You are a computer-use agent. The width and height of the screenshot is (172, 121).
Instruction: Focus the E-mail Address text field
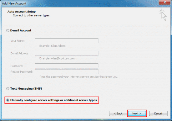67,53
